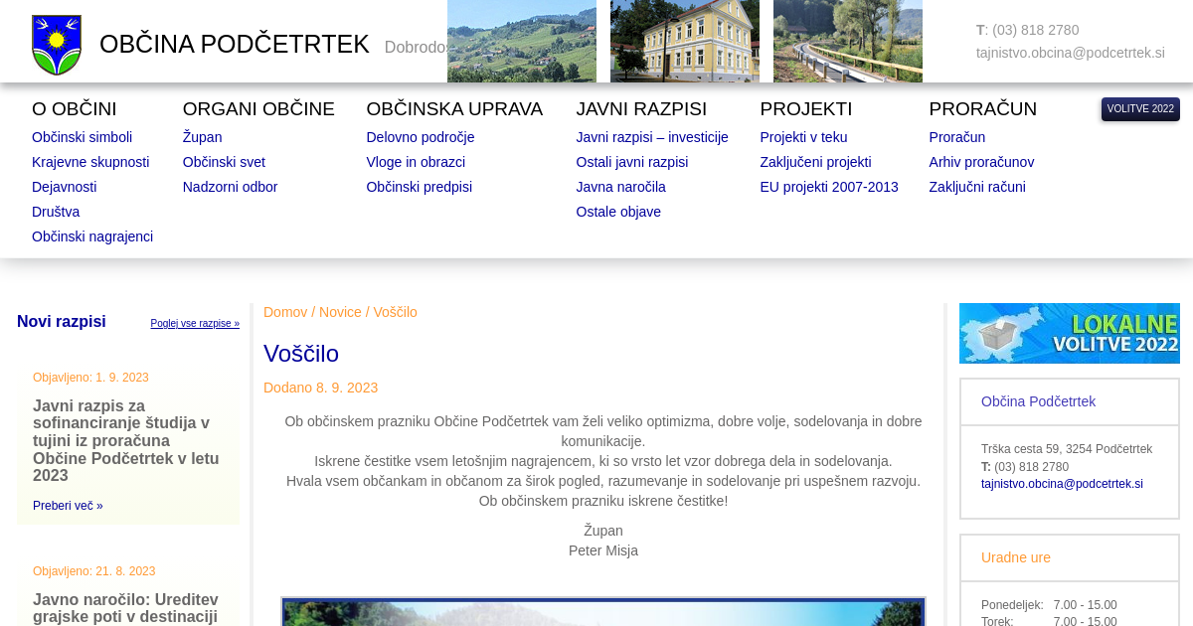Viewport: 1193px width, 626px height.
Task: Click Poglej vse razpise link
Action: pos(195,324)
